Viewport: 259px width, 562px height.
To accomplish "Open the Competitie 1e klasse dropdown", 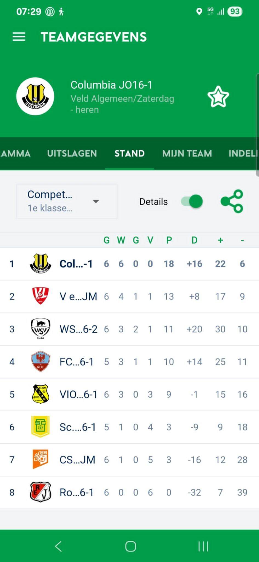I will [67, 201].
